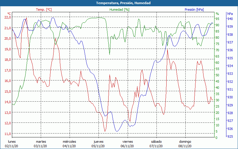Click the '16,0' temperature axis value
This screenshot has width=238, height=149.
[8, 81]
